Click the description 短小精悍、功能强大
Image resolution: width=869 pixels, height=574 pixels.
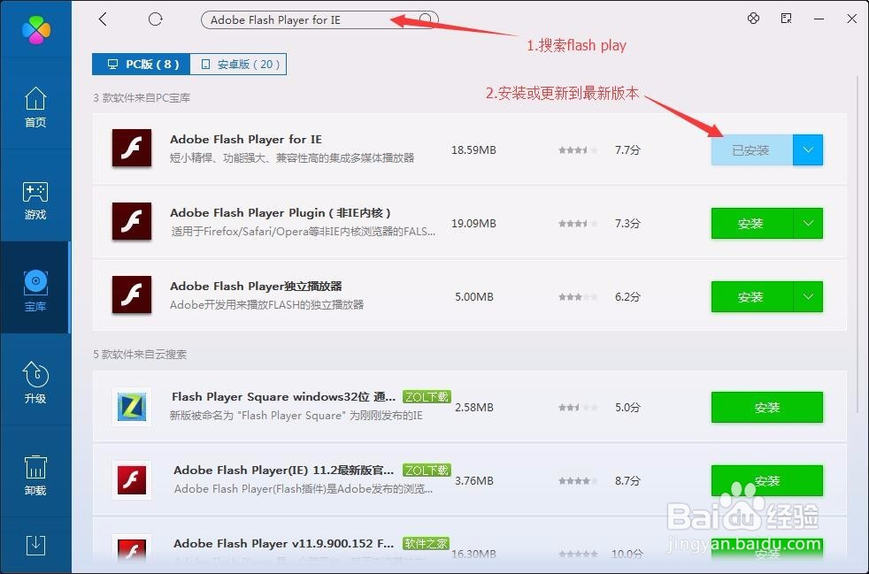tap(292, 158)
